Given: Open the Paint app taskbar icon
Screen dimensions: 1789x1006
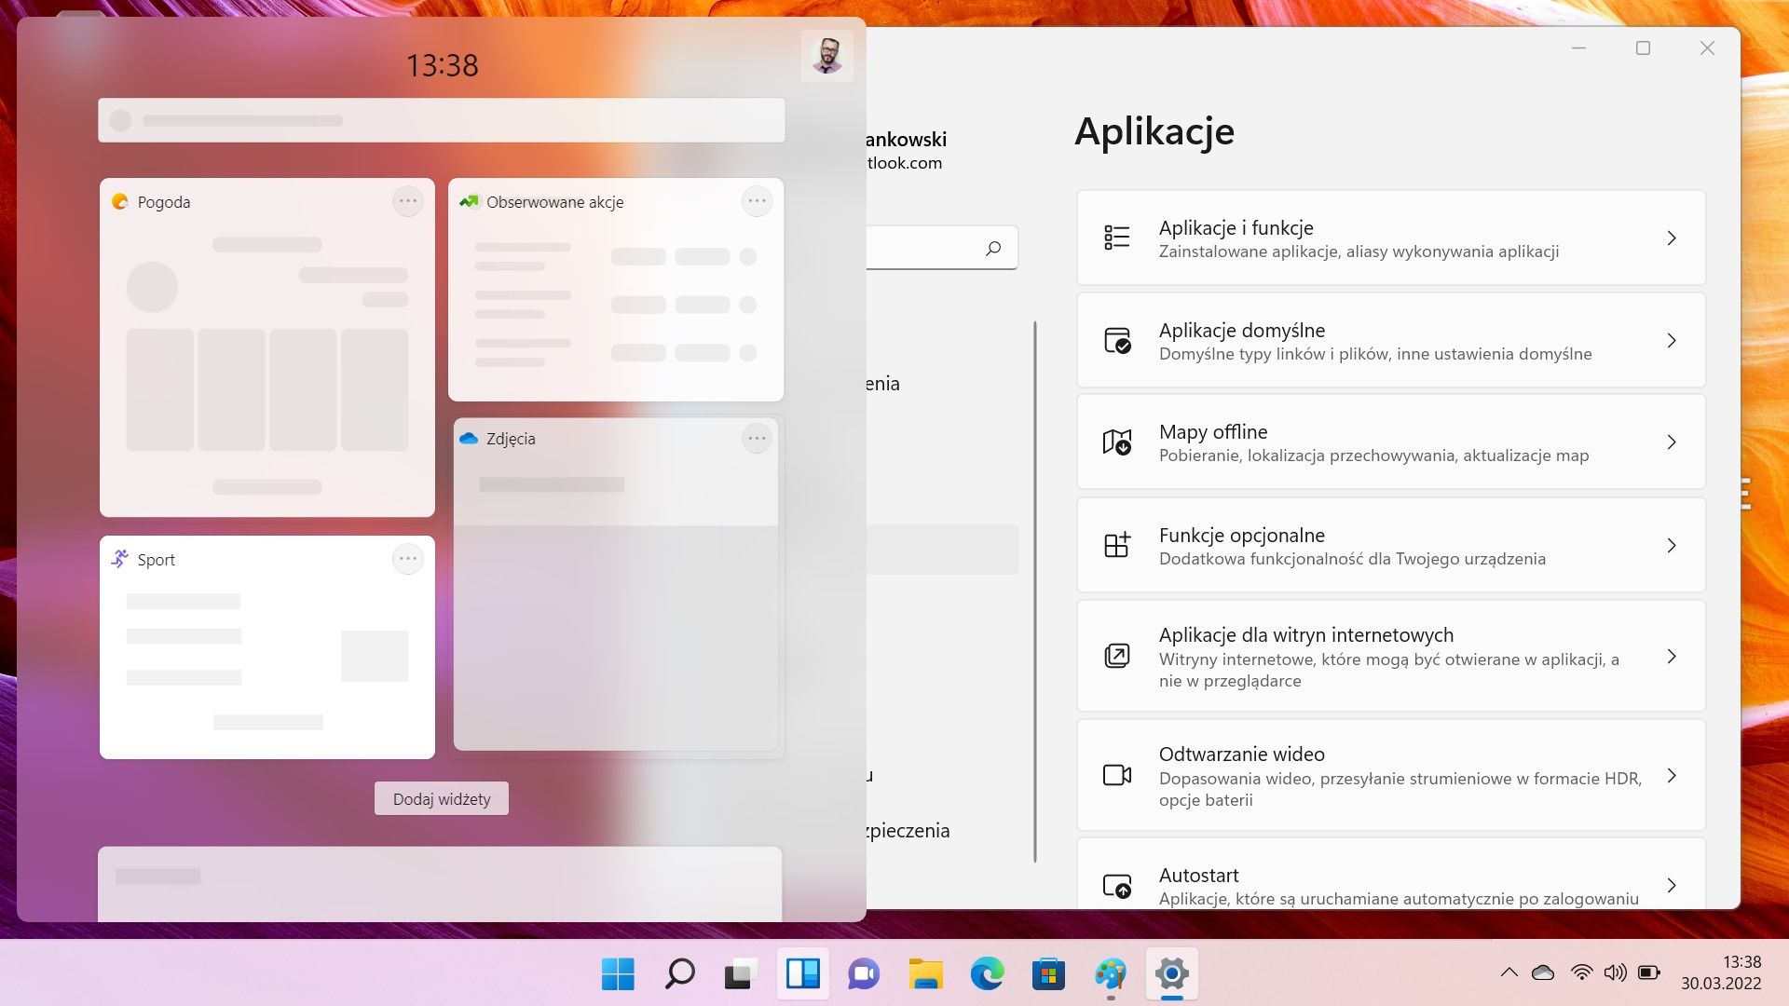Looking at the screenshot, I should pyautogui.click(x=1110, y=973).
